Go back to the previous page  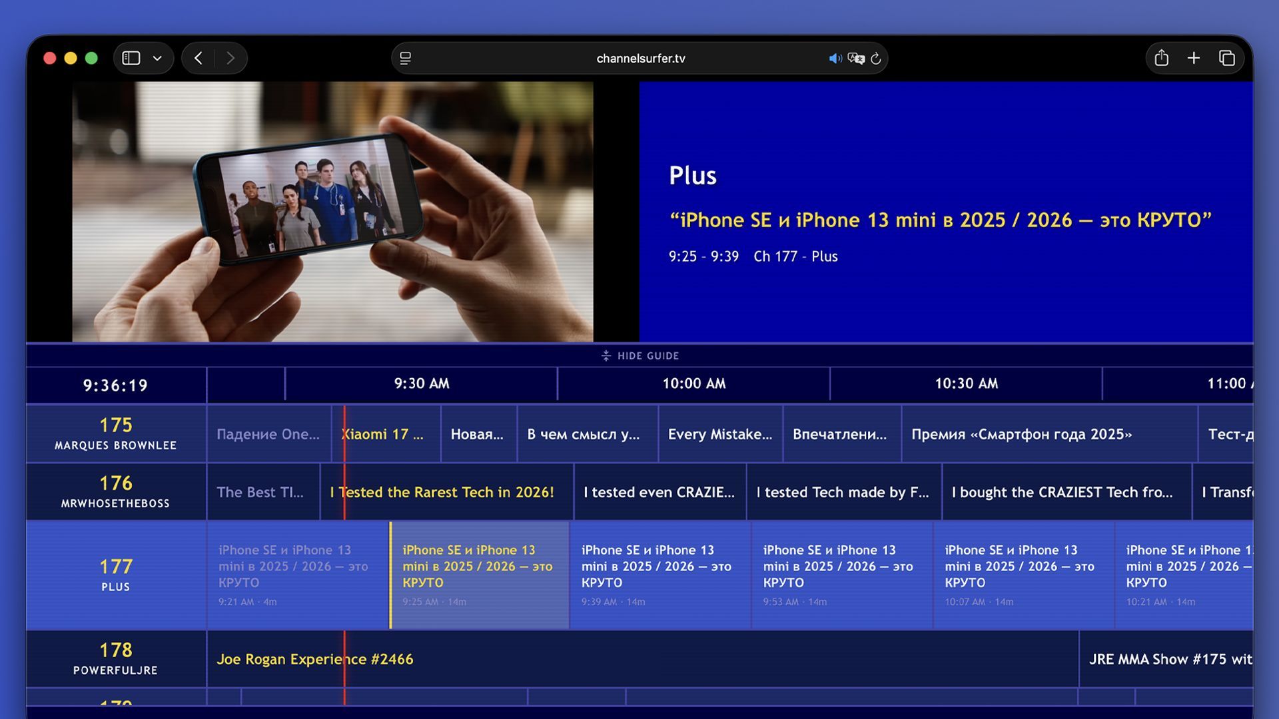pyautogui.click(x=199, y=59)
